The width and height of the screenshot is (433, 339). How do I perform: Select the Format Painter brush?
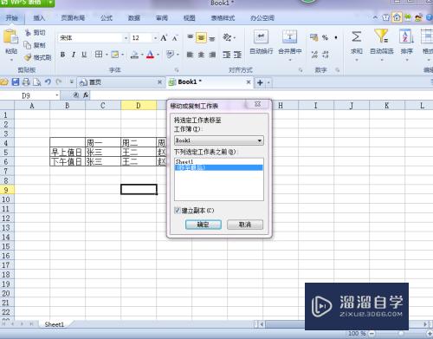tap(28, 57)
